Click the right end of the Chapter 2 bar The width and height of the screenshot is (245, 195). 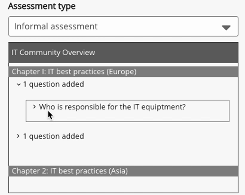point(229,171)
